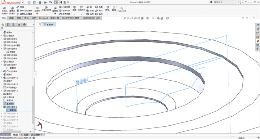
Task: Open the 异型孔向导 hole wizard tool
Action: (x=46, y=9)
